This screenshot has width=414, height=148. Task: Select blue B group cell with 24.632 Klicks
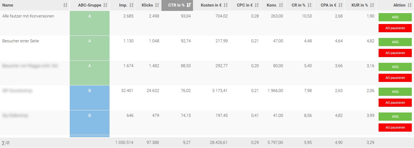[x=89, y=98]
